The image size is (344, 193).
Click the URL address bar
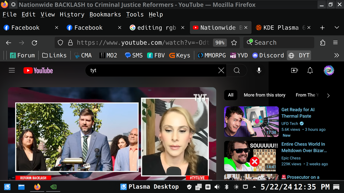coord(143,43)
